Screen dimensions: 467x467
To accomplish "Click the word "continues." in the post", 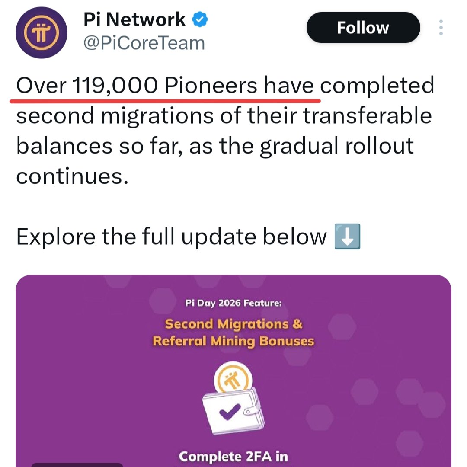I will (x=72, y=176).
